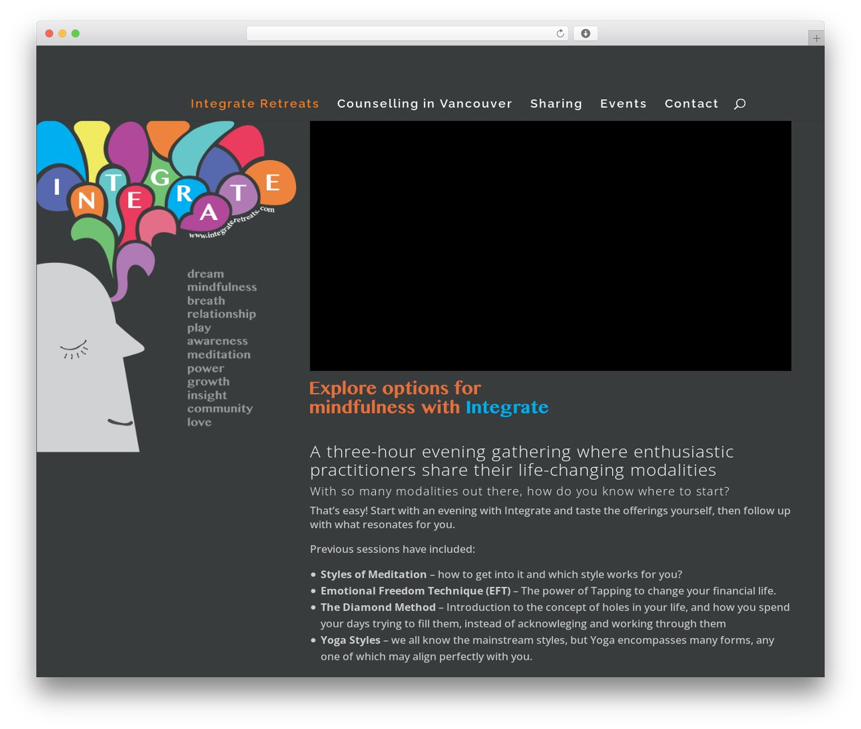Go to Counselling in Vancouver page
This screenshot has width=861, height=729.
[x=424, y=104]
